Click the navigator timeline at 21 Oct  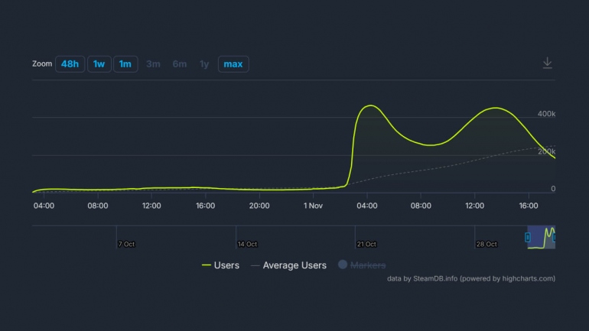(366, 244)
